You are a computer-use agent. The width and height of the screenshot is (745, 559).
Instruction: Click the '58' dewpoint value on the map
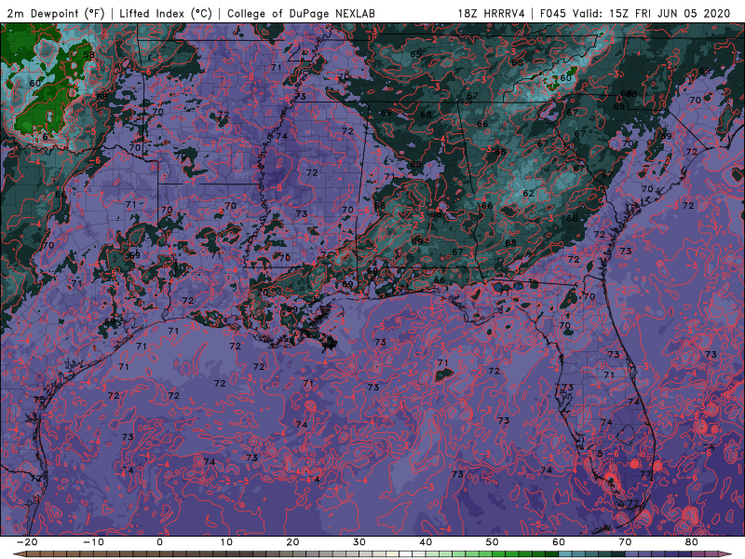[x=88, y=55]
